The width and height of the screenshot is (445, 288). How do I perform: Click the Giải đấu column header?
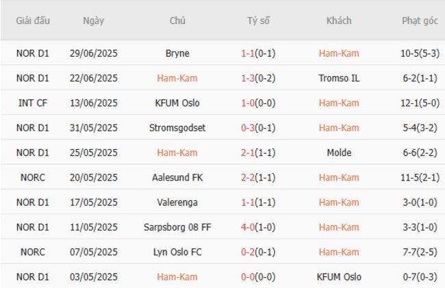pos(33,21)
